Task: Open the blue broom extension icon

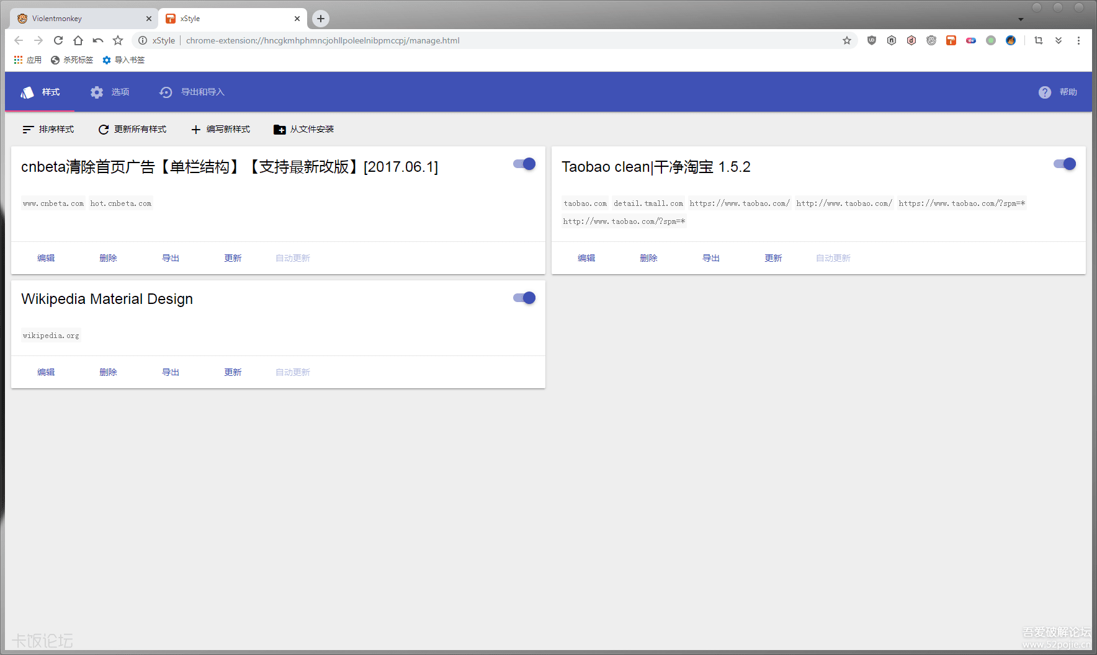Action: coord(1011,40)
